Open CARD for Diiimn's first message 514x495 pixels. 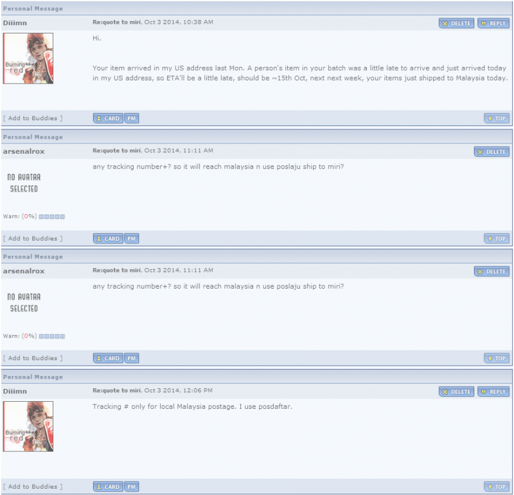[108, 118]
